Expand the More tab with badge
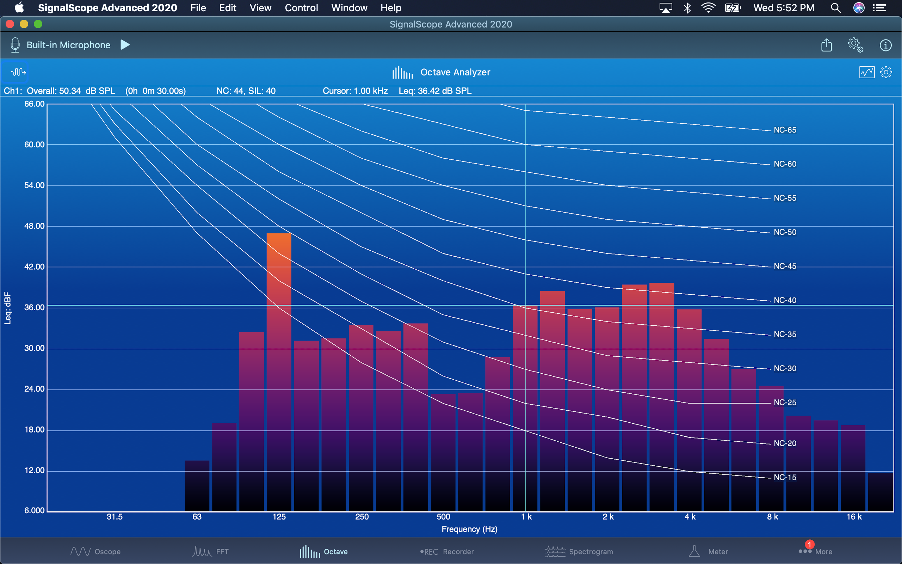The height and width of the screenshot is (564, 902). (815, 551)
